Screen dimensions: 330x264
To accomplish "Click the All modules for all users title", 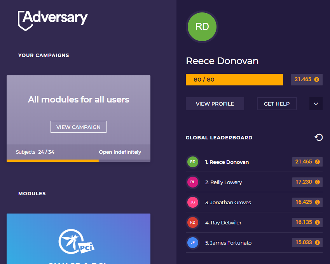I will (x=79, y=100).
